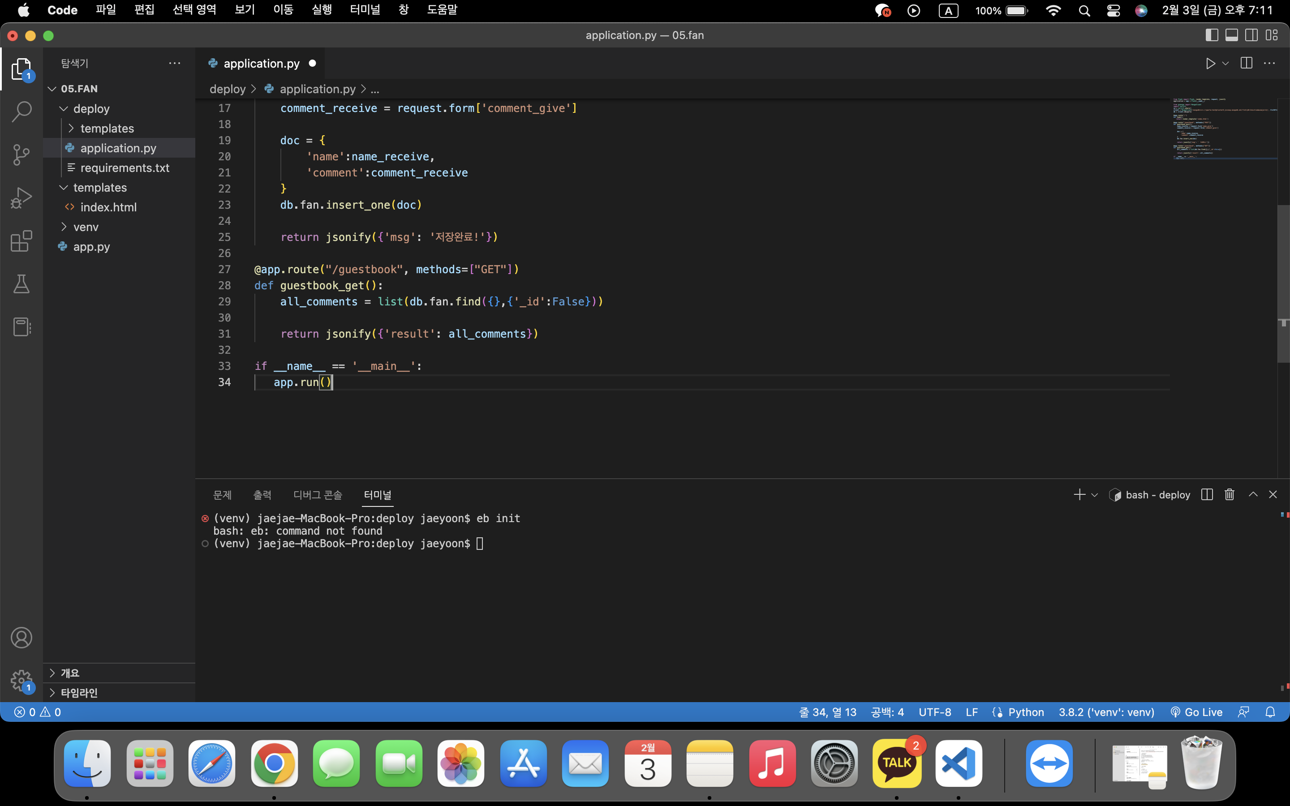1290x806 pixels.
Task: Open Source Control view
Action: pos(21,154)
